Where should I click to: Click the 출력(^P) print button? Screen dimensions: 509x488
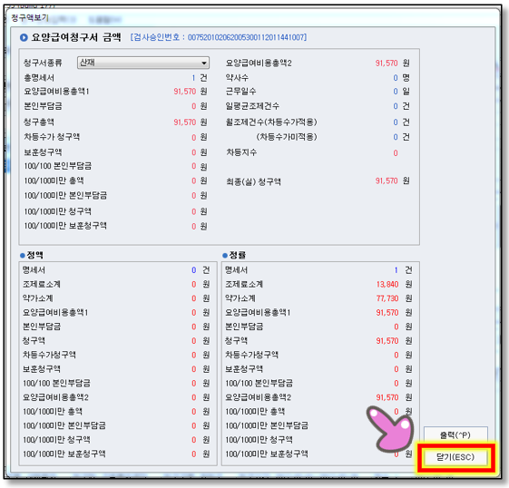pyautogui.click(x=455, y=435)
